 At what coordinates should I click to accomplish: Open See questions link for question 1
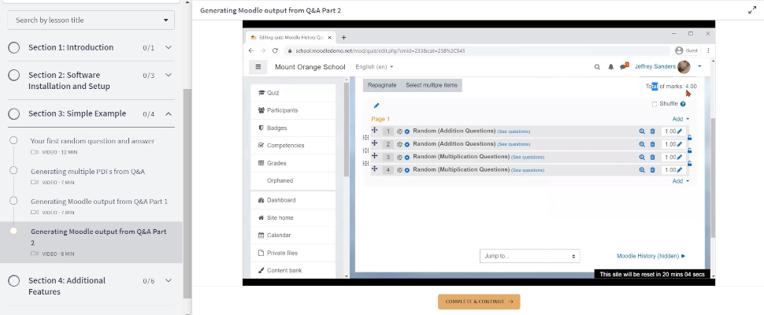point(514,132)
